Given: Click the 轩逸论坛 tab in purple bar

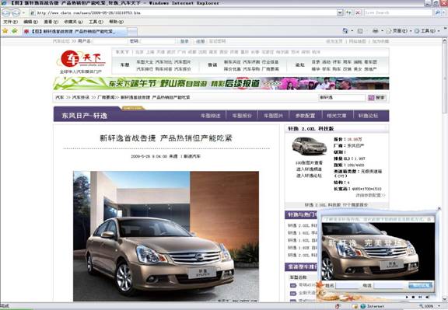Looking at the screenshot, I should tap(368, 116).
